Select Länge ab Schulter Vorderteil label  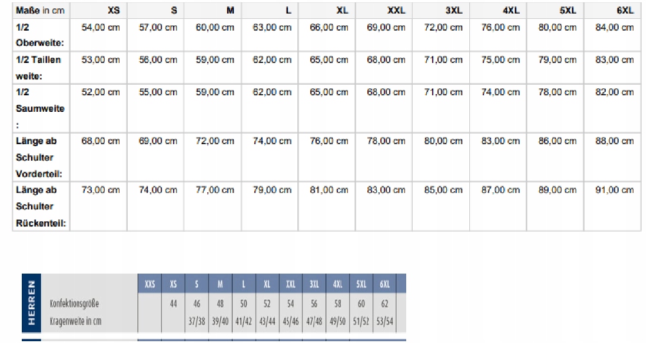pyautogui.click(x=39, y=157)
